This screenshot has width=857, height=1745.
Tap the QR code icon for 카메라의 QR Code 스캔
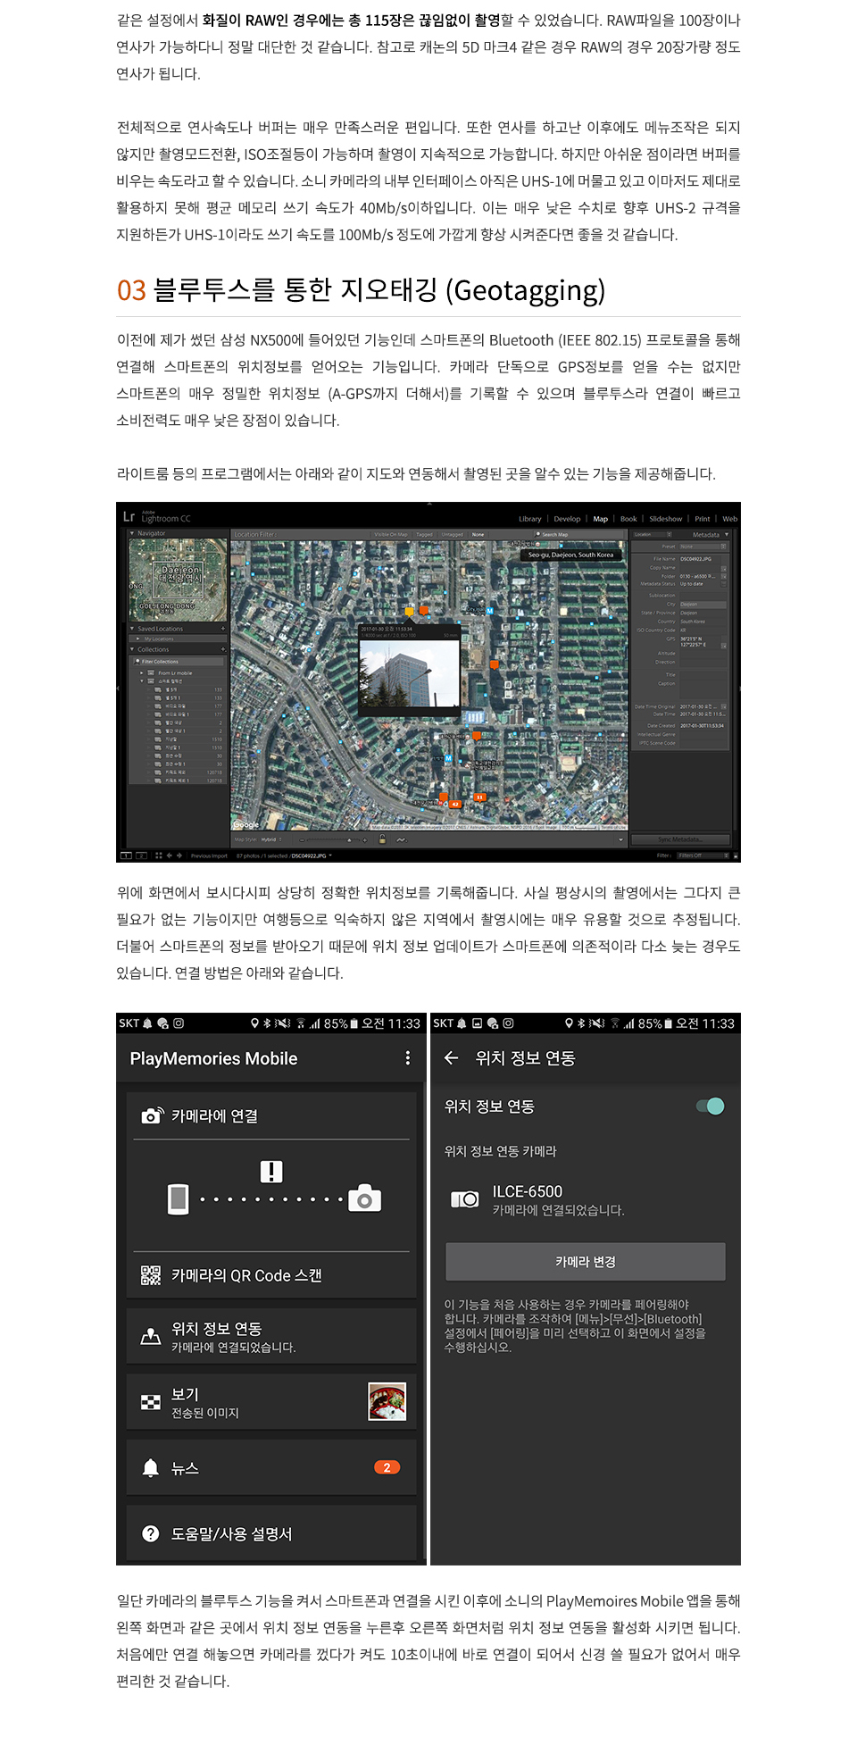pyautogui.click(x=151, y=1275)
